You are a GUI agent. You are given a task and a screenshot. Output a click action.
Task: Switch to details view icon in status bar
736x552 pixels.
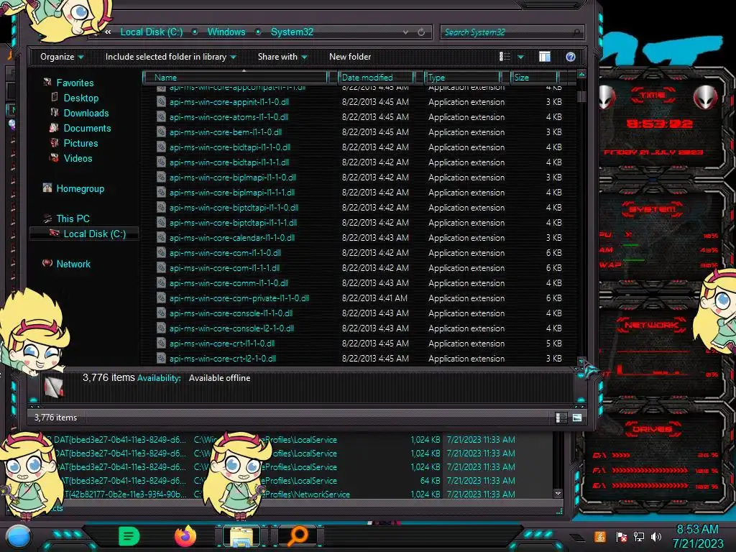[x=561, y=418]
